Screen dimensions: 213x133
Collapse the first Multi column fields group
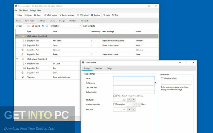(17, 36)
